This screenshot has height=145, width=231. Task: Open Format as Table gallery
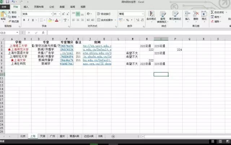click(162, 17)
